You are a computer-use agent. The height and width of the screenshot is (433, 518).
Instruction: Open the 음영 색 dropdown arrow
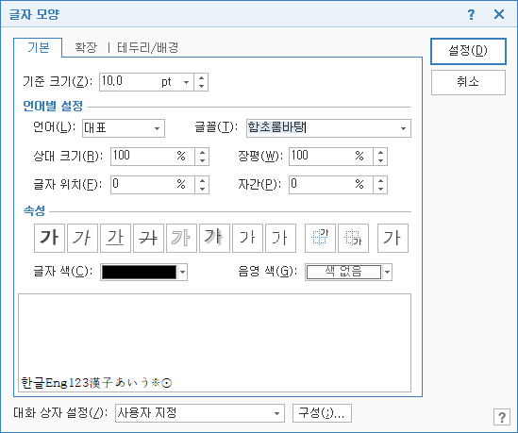pos(387,272)
